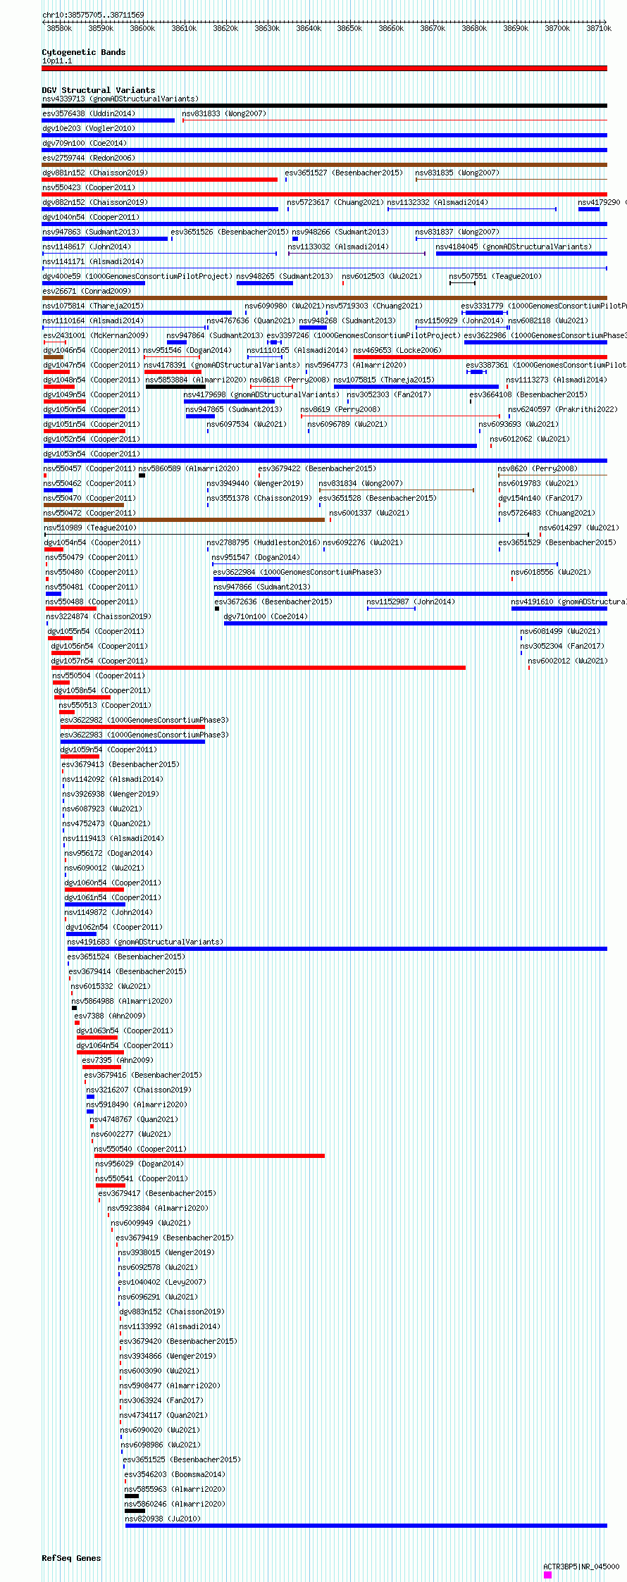Select nsv550540 (Cooper2011) variant label
627x1582 pixels.
click(x=141, y=1149)
